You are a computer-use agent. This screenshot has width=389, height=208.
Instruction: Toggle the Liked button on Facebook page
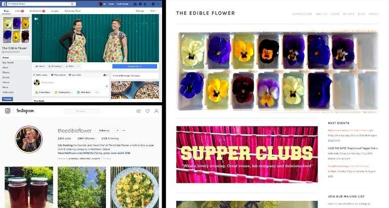pyautogui.click(x=40, y=66)
